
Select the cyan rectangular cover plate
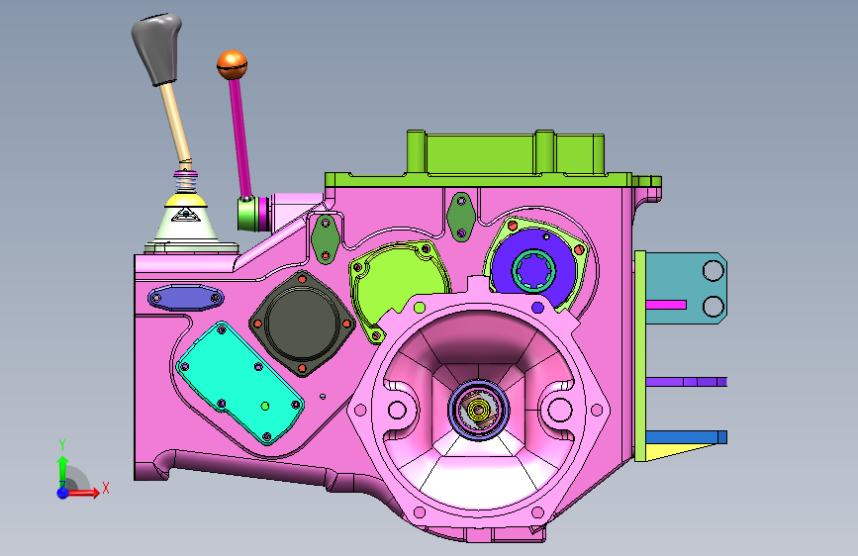[239, 383]
